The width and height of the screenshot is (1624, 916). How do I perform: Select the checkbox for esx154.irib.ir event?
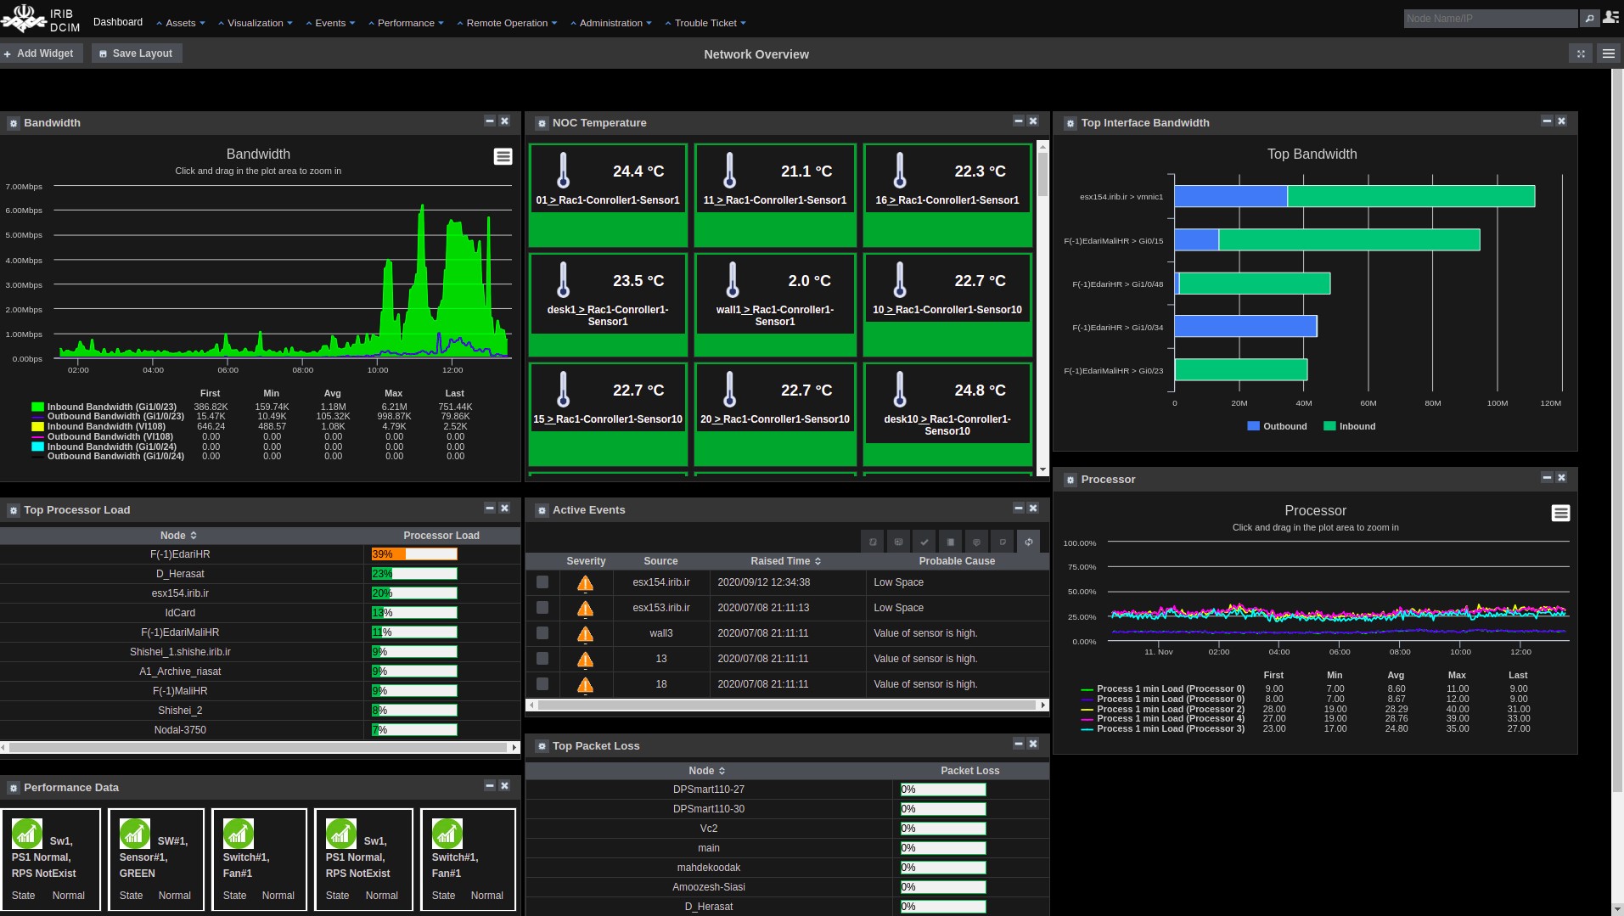(542, 582)
